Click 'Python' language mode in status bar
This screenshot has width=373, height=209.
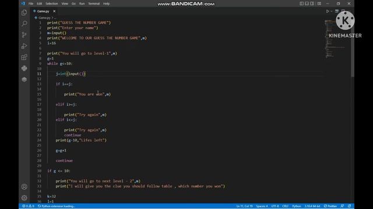click(x=297, y=206)
